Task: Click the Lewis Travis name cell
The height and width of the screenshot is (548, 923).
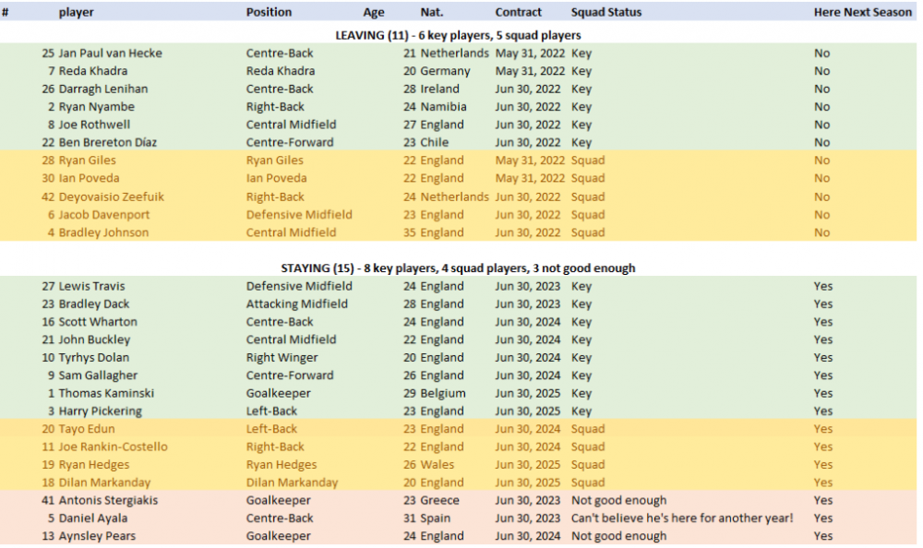Action: [x=93, y=286]
